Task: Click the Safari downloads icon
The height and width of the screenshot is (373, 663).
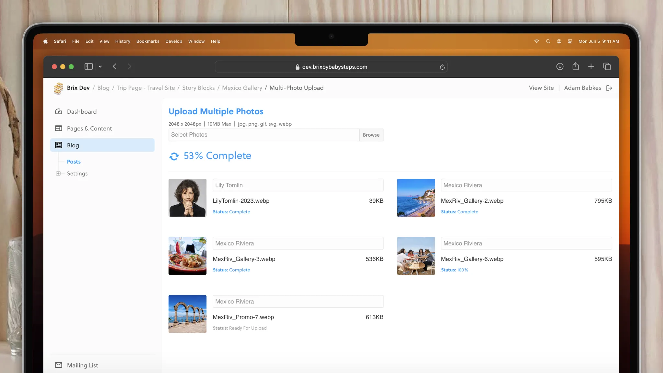Action: (x=560, y=67)
